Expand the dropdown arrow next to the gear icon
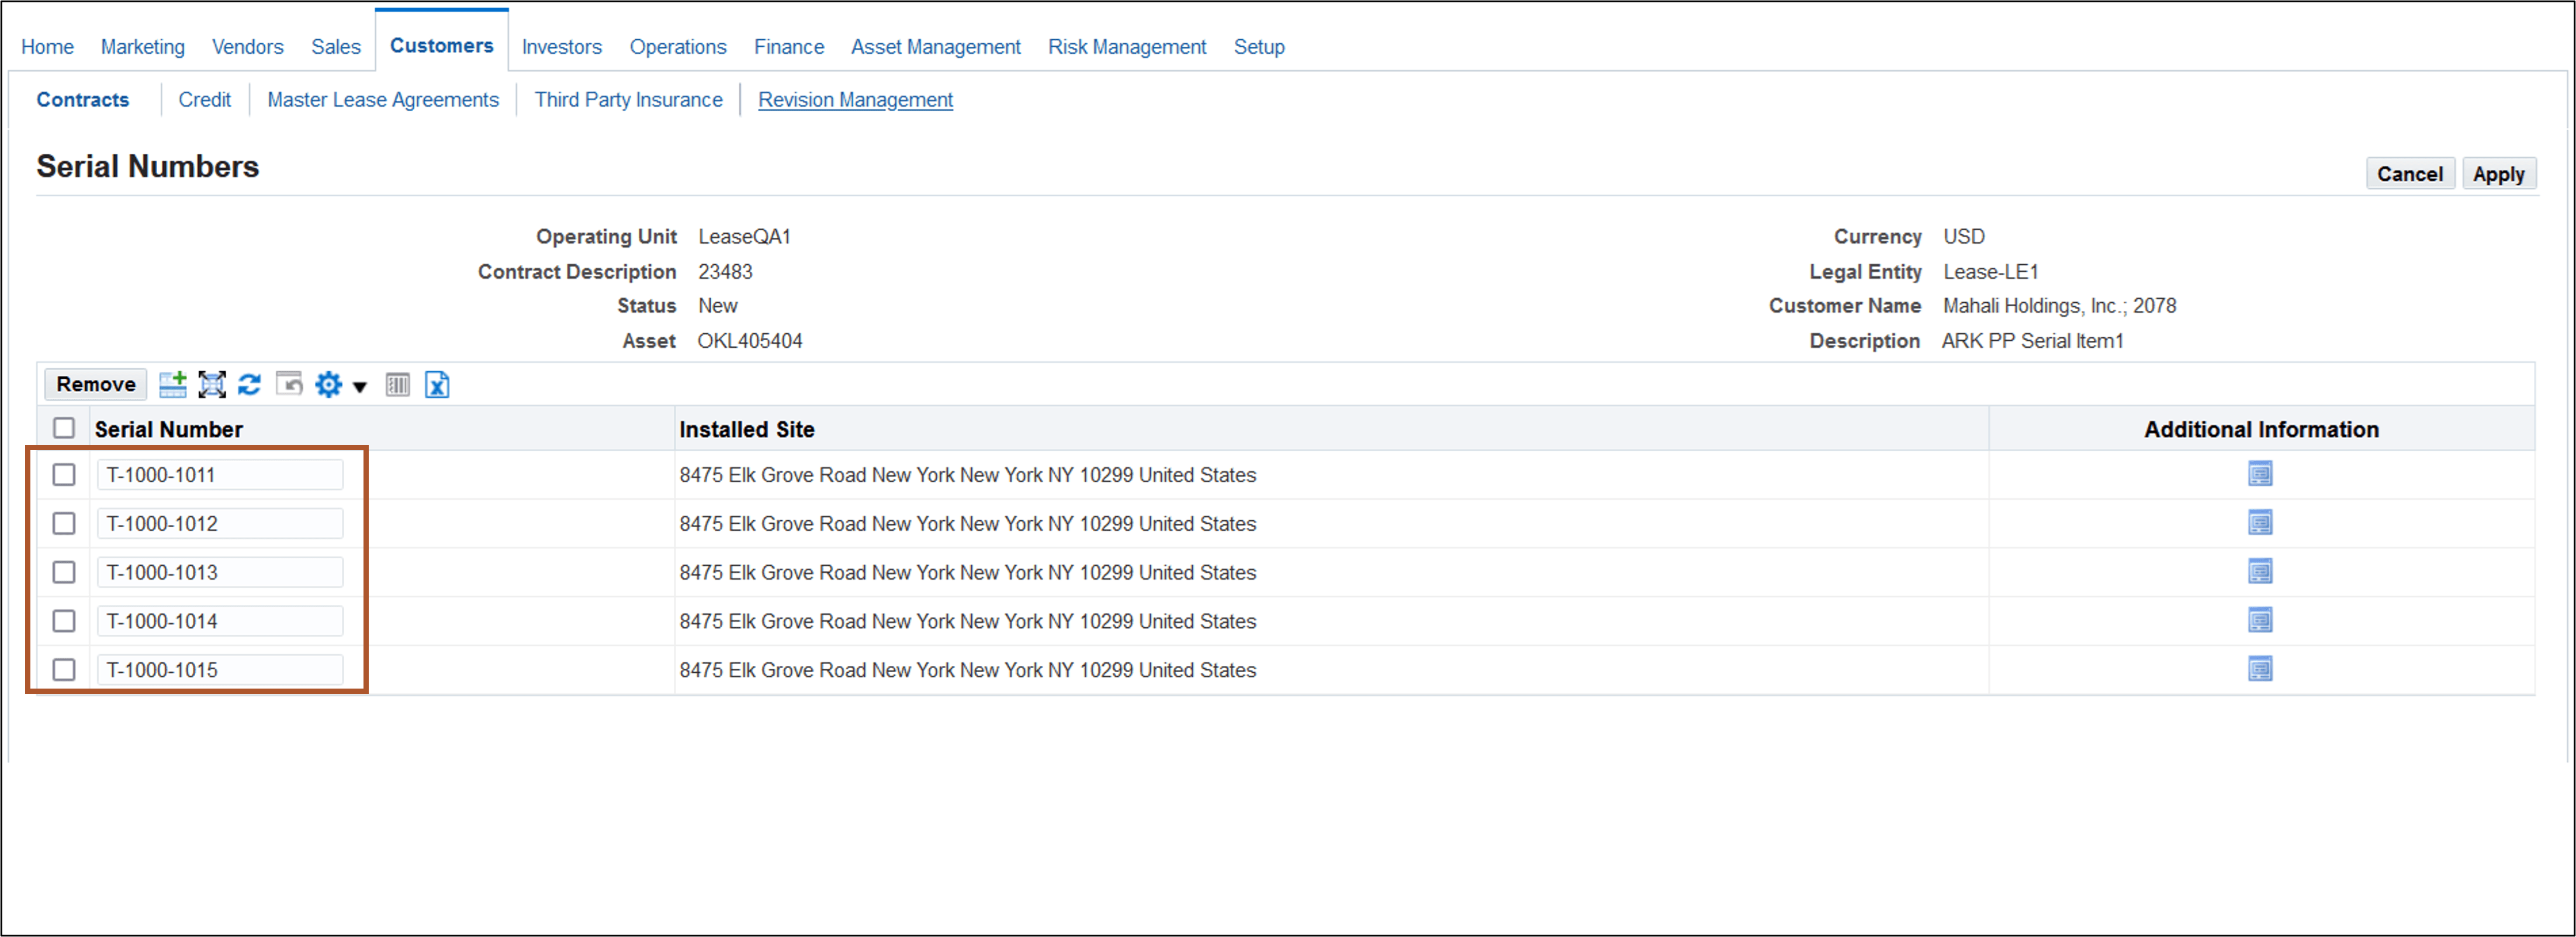The image size is (2576, 937). [x=360, y=386]
